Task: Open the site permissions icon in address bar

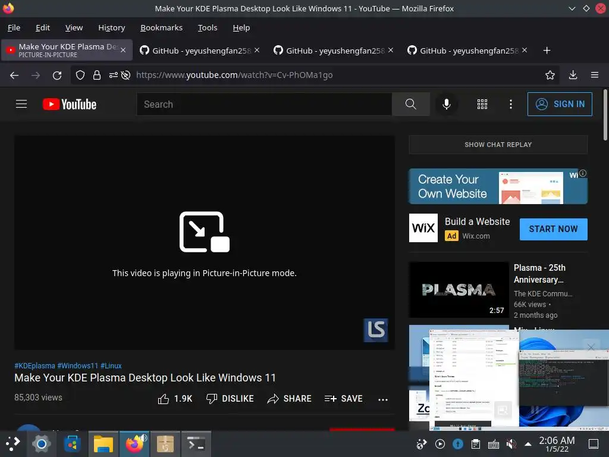Action: pyautogui.click(x=113, y=75)
